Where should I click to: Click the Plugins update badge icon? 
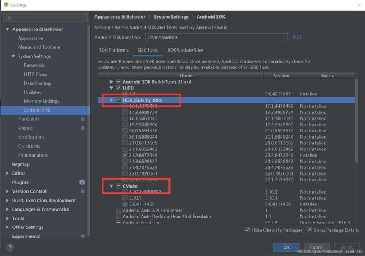[82, 182]
